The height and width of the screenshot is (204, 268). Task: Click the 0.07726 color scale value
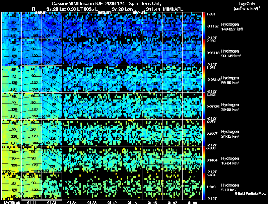click(x=213, y=107)
